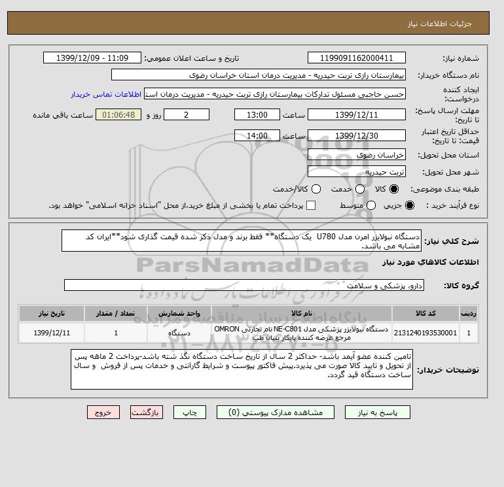The image size is (504, 487).
Task: Select the خدمت radio button
Action: click(360, 189)
